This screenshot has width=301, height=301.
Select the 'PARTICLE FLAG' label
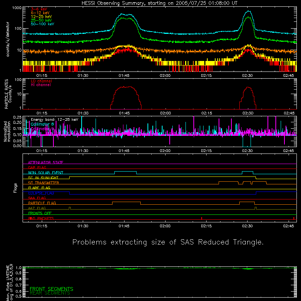pyautogui.click(x=42, y=203)
